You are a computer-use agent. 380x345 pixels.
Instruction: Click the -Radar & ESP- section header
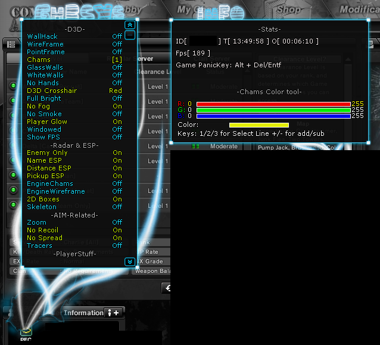coord(74,145)
